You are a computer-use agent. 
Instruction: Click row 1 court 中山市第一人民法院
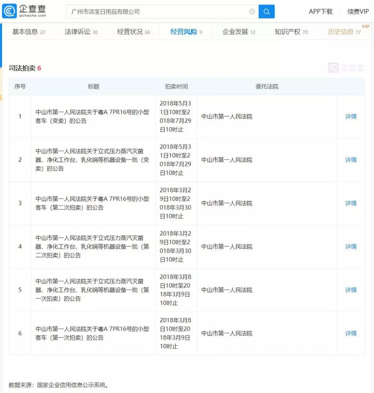pyautogui.click(x=227, y=117)
